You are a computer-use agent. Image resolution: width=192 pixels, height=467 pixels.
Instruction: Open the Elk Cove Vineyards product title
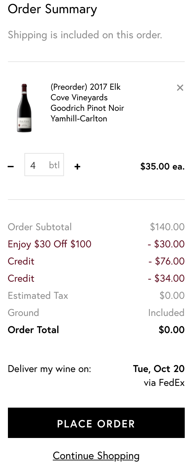point(87,103)
